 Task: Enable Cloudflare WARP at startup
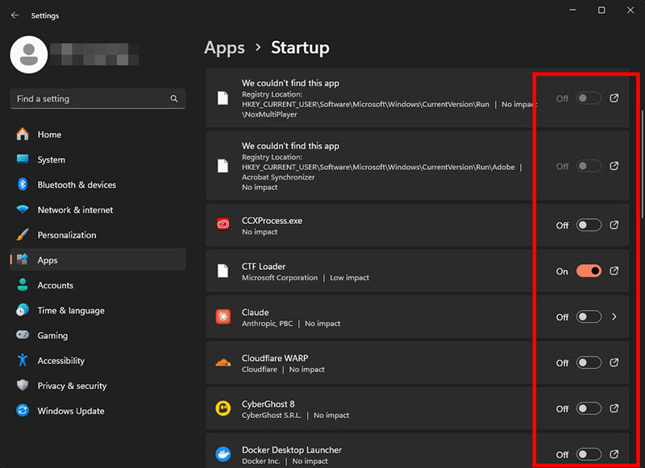(x=589, y=362)
